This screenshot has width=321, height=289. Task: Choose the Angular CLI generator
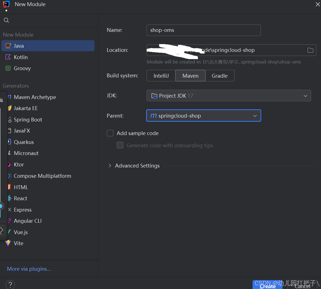28,221
